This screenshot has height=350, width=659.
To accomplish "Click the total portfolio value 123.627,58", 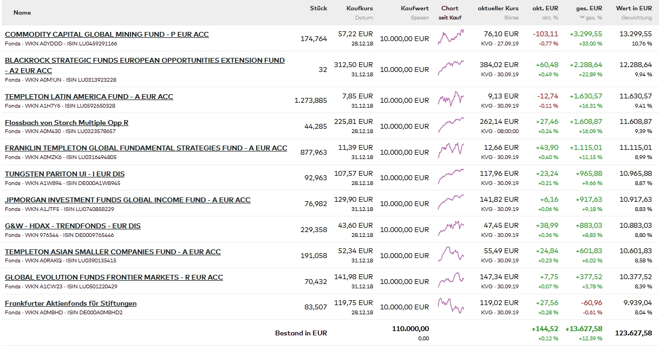I will [633, 333].
